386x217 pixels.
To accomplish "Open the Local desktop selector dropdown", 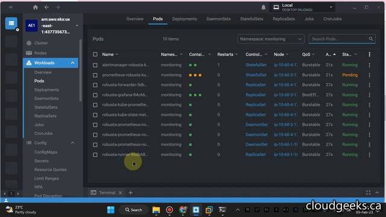I will tap(303, 7).
